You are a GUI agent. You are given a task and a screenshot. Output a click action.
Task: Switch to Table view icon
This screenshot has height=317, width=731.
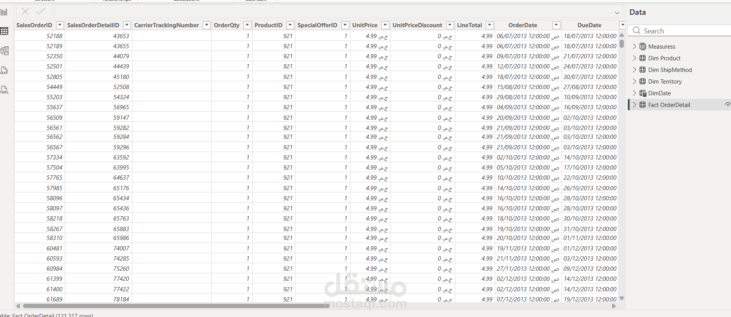(4, 31)
